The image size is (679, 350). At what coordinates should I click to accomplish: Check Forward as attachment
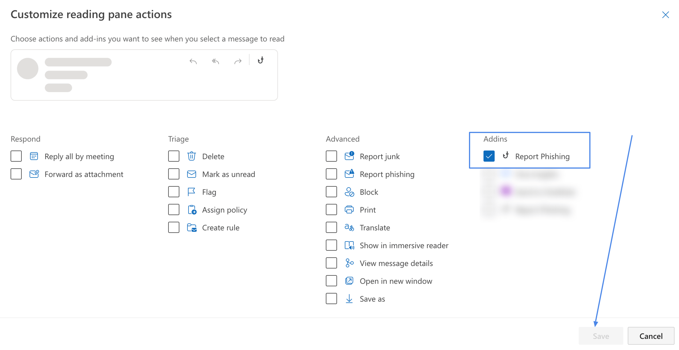coord(16,174)
